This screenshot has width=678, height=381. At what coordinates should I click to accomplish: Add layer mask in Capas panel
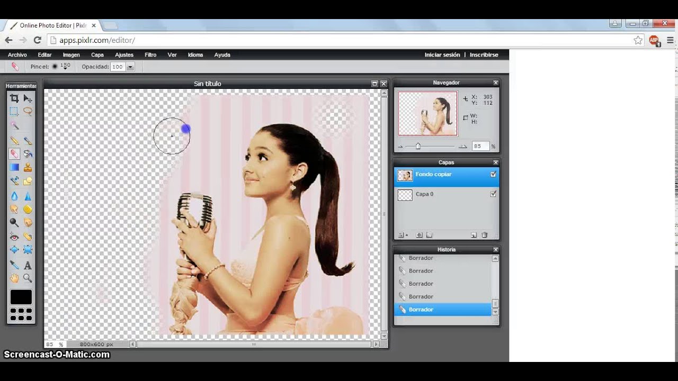pyautogui.click(x=419, y=235)
